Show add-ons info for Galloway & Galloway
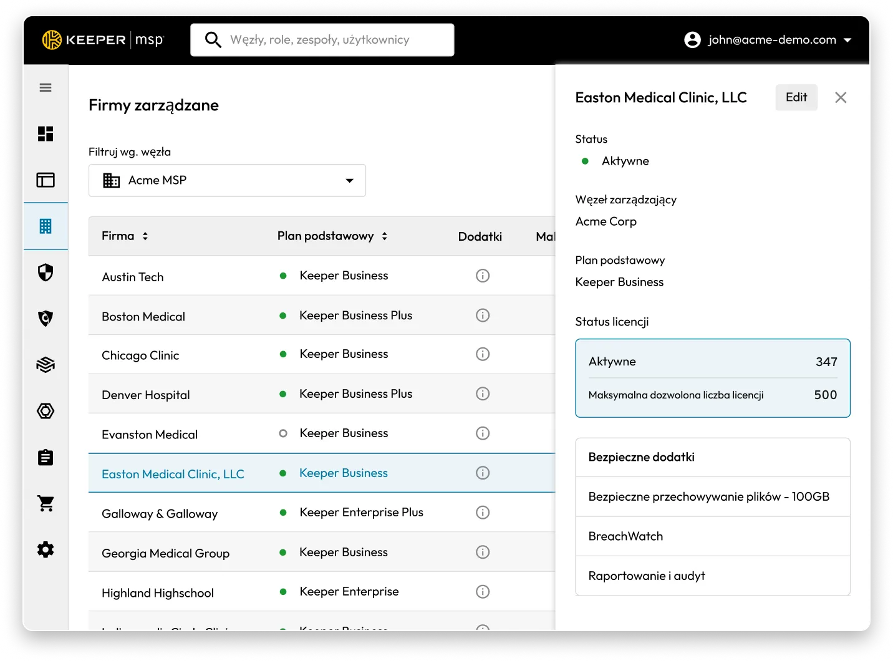The height and width of the screenshot is (661, 893). [x=483, y=513]
